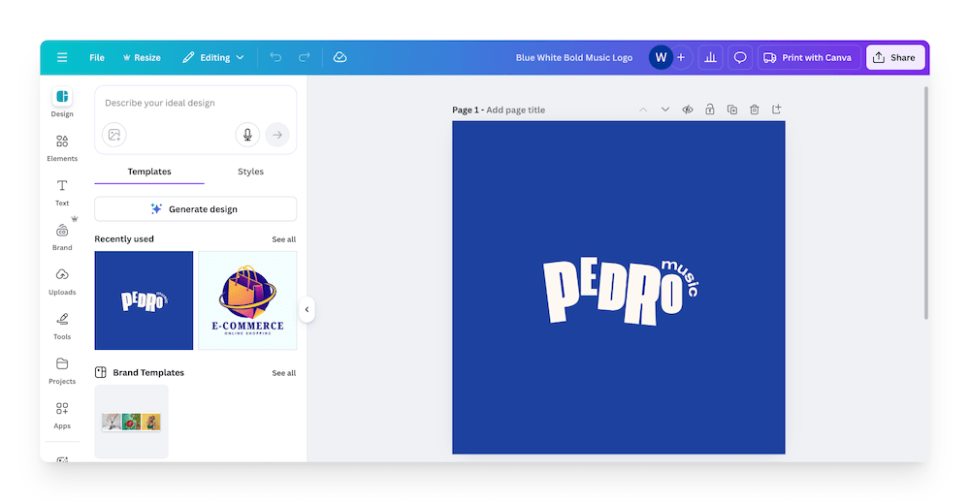The height and width of the screenshot is (502, 970).
Task: Click Print with Canva button
Action: tap(809, 57)
